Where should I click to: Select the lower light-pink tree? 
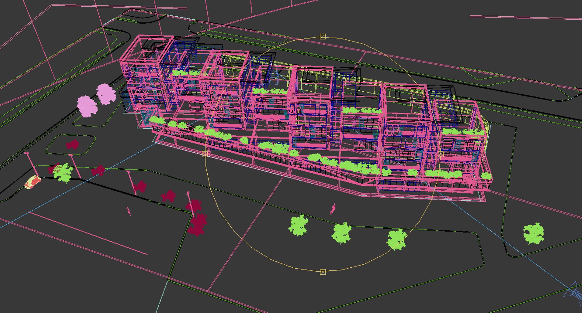pos(87,106)
